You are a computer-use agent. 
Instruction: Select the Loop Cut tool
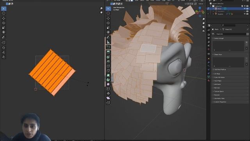click(x=108, y=66)
